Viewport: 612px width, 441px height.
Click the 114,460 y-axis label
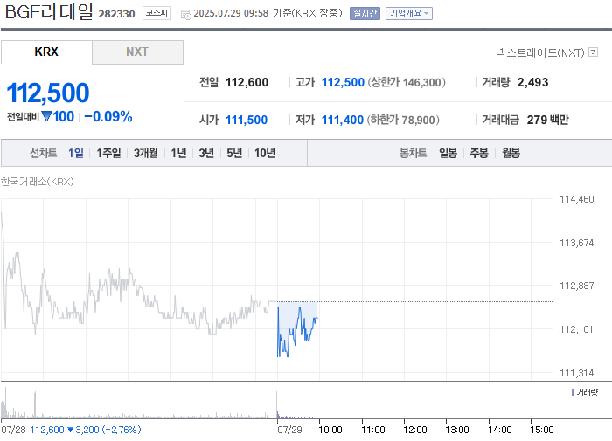coord(576,199)
